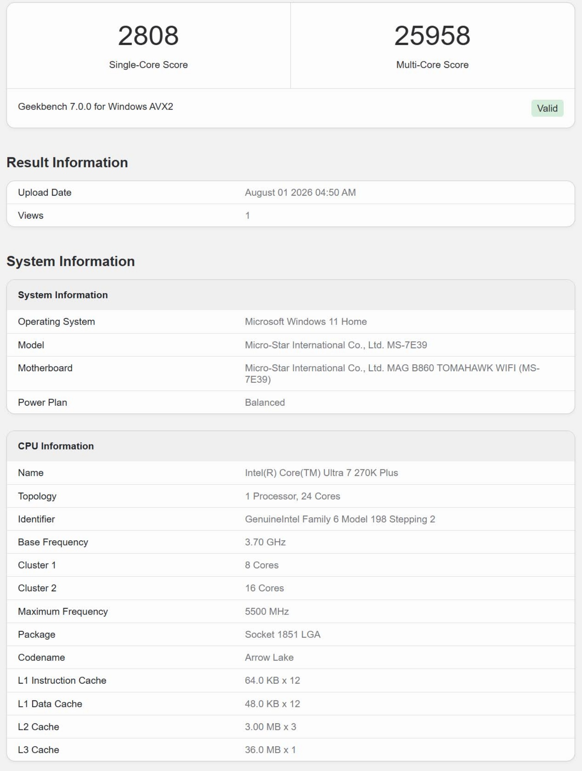Select the upload date August 01 2026 04:50 AM
The image size is (582, 771).
(300, 193)
